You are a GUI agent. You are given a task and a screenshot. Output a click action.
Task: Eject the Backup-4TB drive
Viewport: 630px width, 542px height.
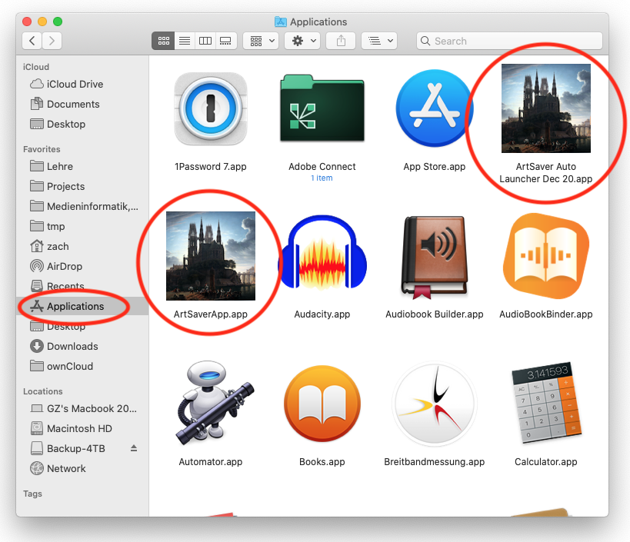(x=134, y=448)
